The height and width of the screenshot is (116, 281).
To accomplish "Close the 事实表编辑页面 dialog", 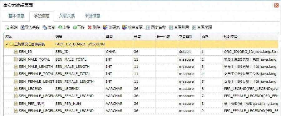I will [x=276, y=6].
